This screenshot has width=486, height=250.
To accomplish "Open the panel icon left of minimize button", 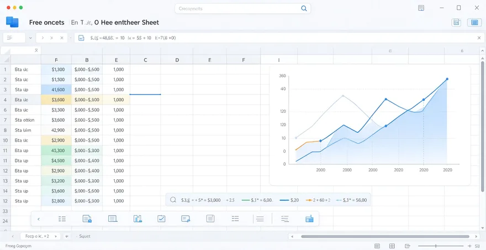I will click(421, 8).
